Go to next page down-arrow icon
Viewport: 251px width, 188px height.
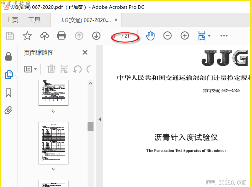(x=96, y=36)
